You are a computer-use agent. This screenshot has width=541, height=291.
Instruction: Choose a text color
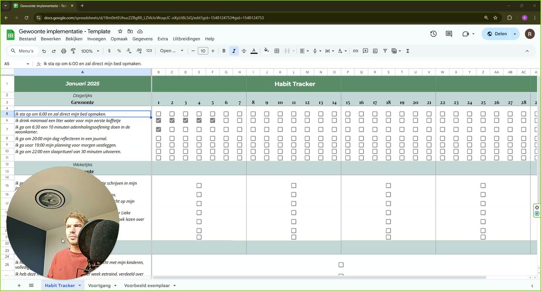[254, 51]
